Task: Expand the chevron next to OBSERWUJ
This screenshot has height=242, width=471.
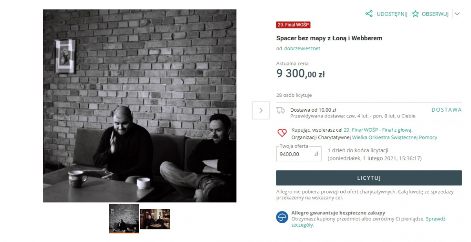Action: click(x=457, y=14)
